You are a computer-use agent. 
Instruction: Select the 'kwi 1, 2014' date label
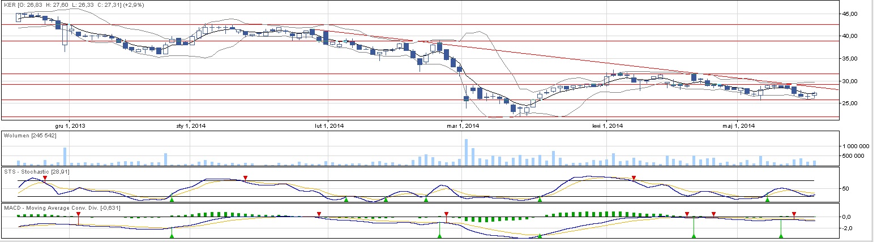607,126
